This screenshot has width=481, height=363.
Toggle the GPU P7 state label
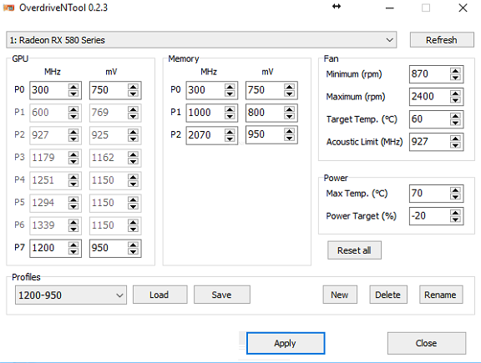tap(19, 247)
